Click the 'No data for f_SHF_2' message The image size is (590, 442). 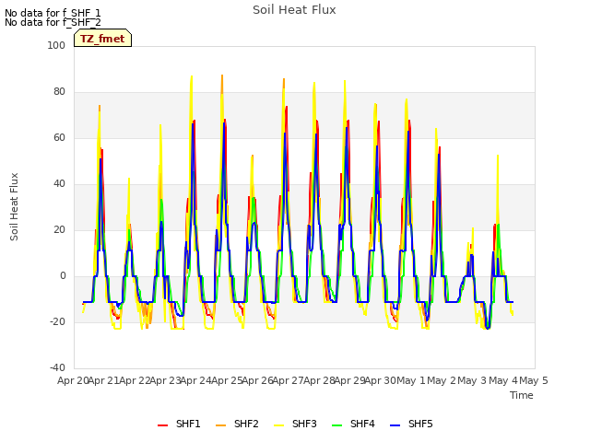pos(53,22)
